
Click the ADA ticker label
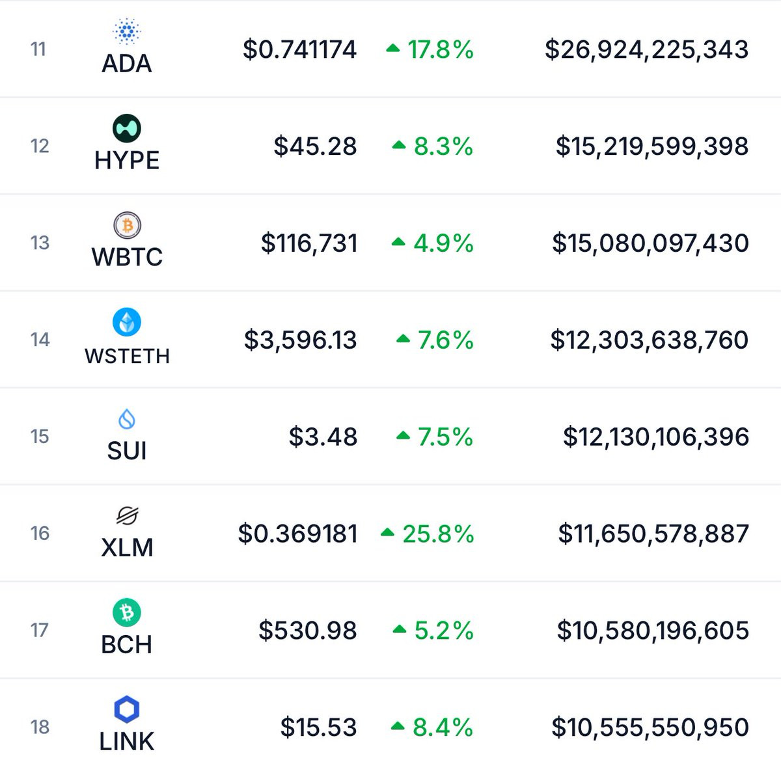point(127,63)
